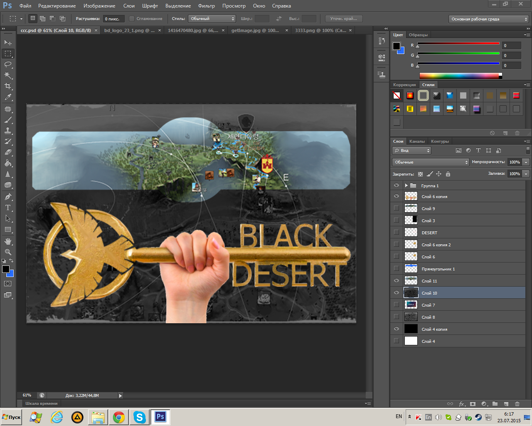Select the Zoom magnifier tool
Screen dimensions: 532x426
click(8, 252)
